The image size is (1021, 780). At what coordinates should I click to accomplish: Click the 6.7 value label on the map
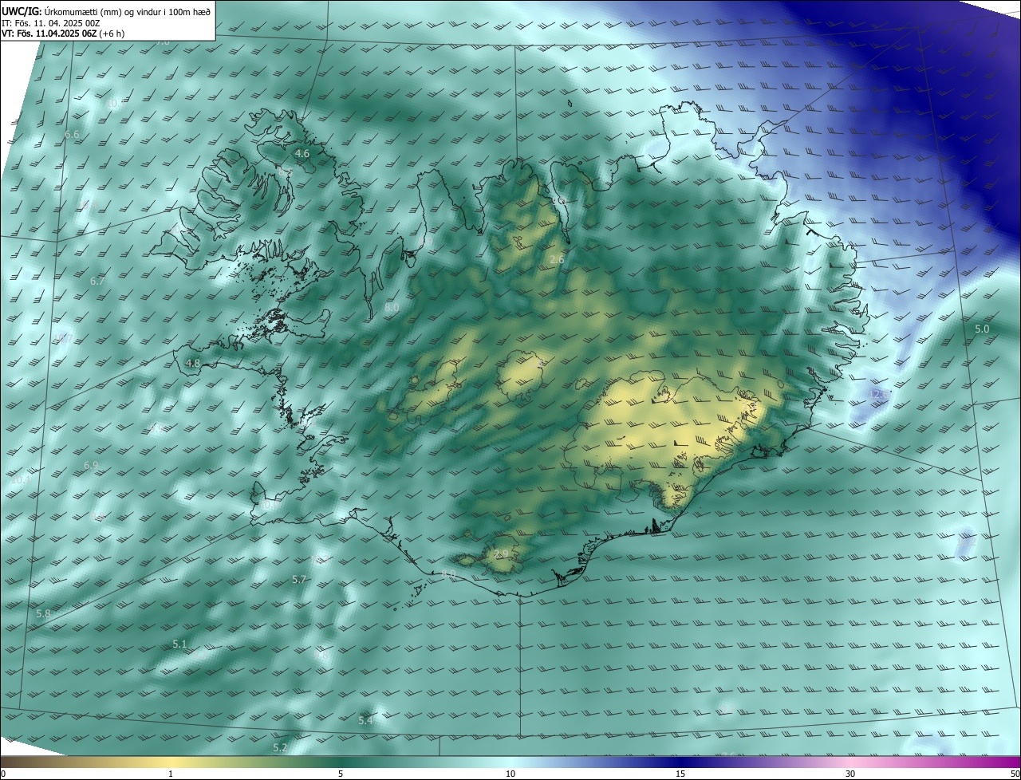97,282
